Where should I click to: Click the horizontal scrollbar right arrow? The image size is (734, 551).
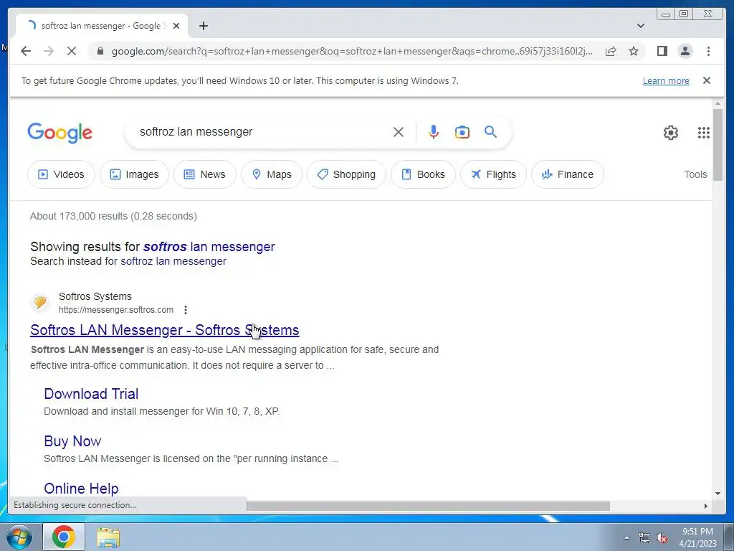pyautogui.click(x=706, y=506)
